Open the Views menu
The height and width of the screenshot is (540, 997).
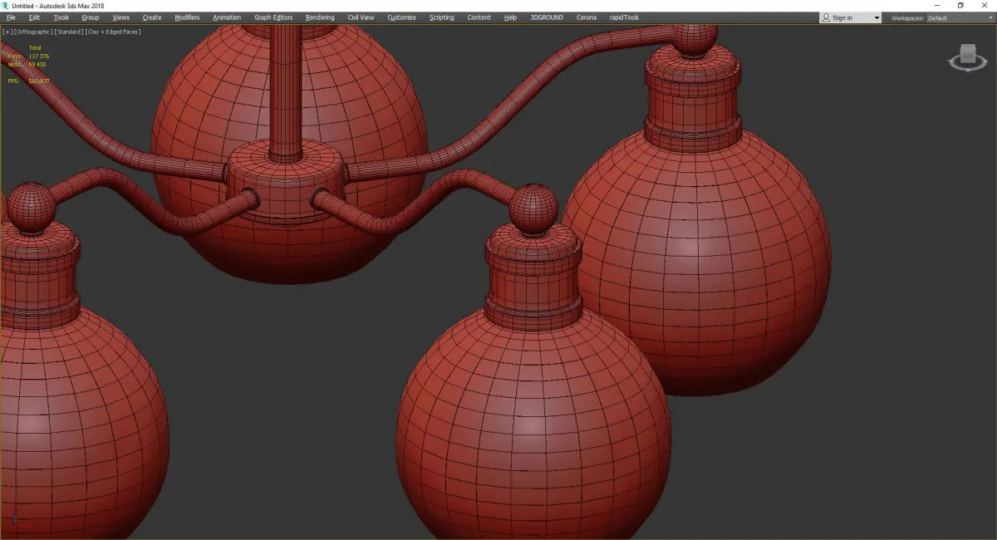121,17
